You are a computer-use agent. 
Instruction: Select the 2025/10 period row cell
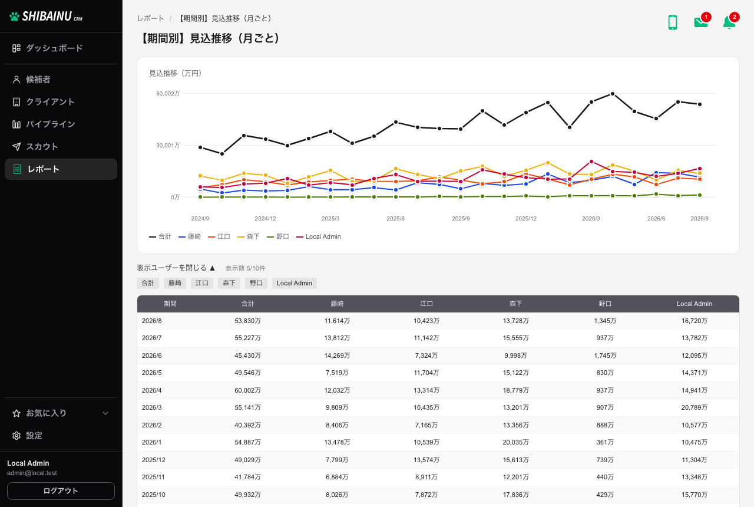170,495
